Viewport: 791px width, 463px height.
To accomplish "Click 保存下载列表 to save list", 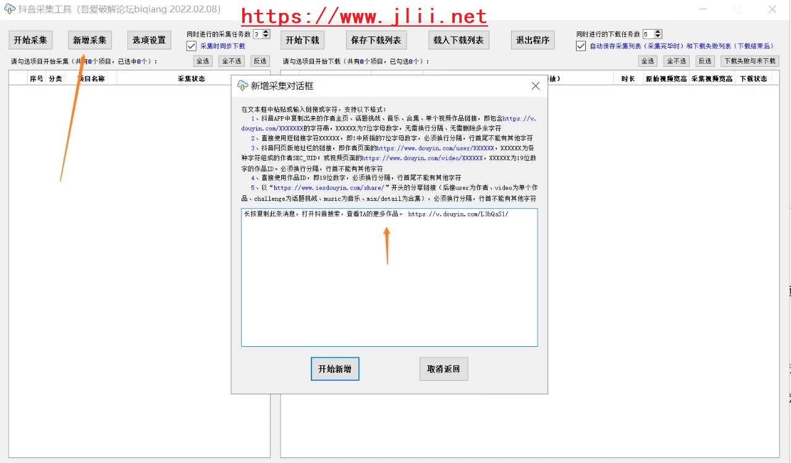I will [x=376, y=40].
